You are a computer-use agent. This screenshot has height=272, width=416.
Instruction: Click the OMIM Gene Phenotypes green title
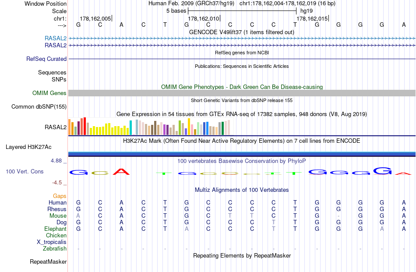coord(242,87)
